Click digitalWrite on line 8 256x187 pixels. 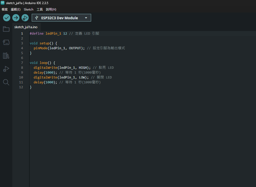45,68
